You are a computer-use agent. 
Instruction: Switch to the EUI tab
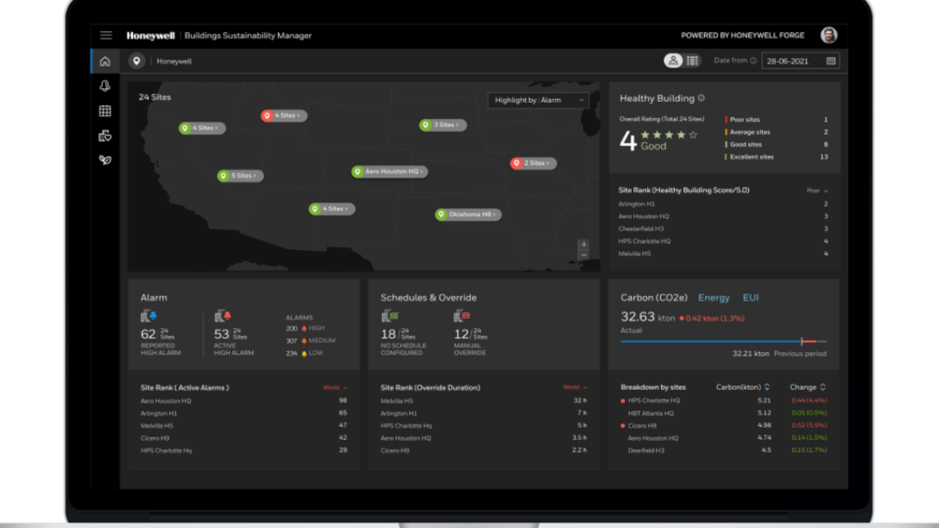click(x=750, y=298)
